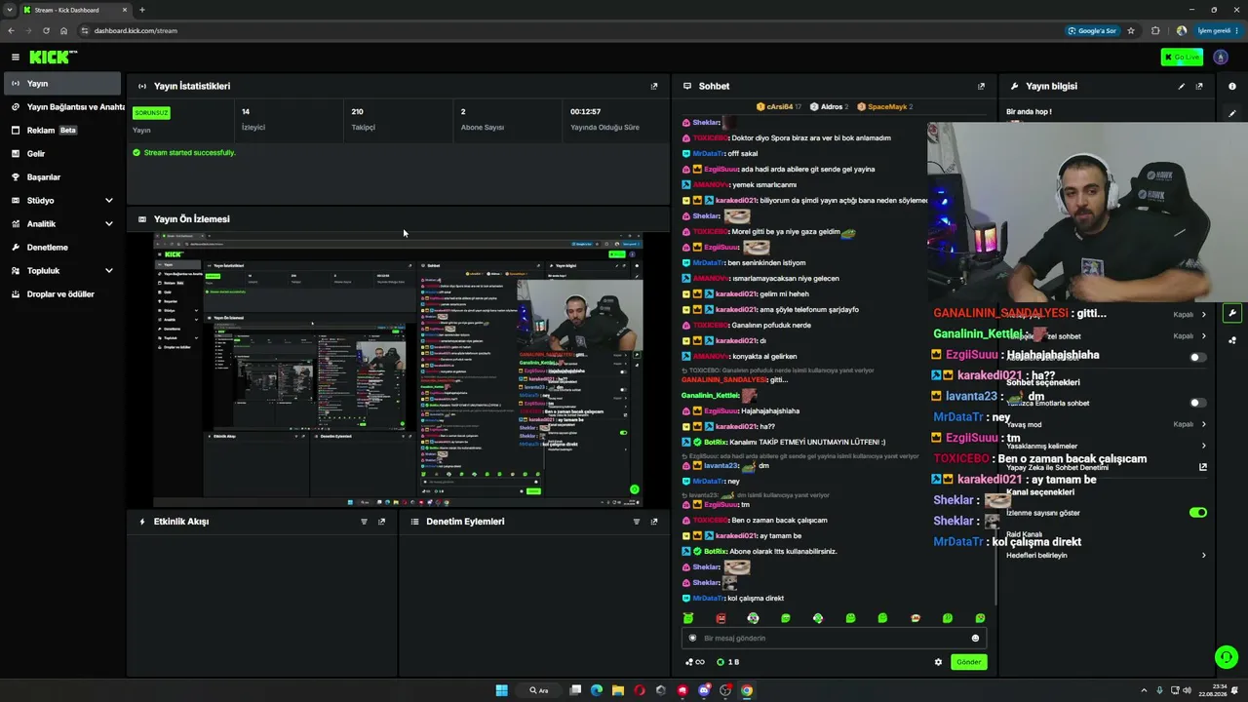Open Başarılar in the sidebar

coord(63,177)
